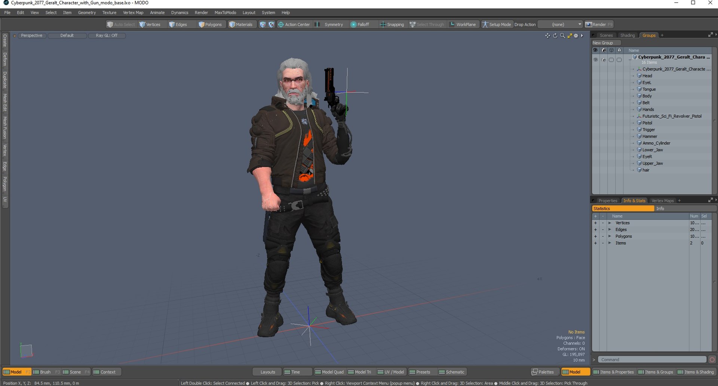Viewport: 718px width, 386px height.
Task: Toggle first checkbox of Cyberpunk group row
Action: point(611,60)
